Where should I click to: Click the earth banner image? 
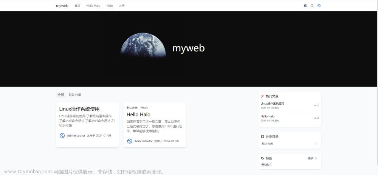143,46
